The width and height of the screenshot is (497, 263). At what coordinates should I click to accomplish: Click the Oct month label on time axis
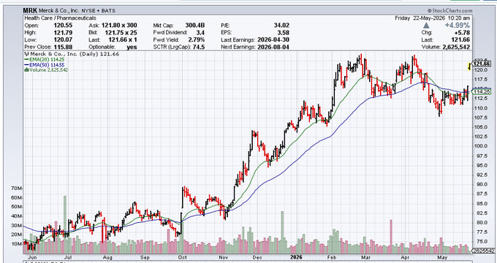coord(182,257)
